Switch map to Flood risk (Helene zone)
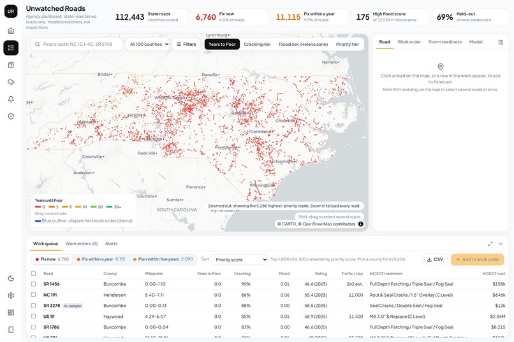The height and width of the screenshot is (342, 514). [x=303, y=44]
